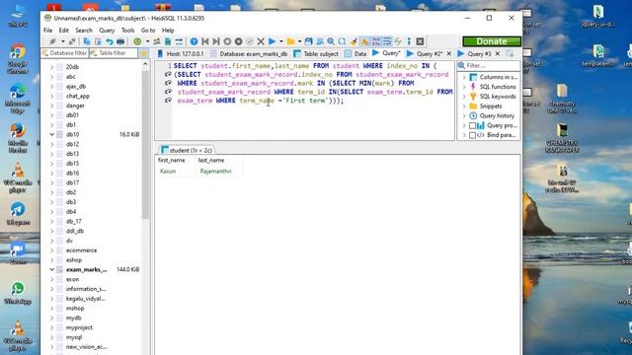Open the Edit menu
Screen dimensions: 632x355
coord(63,31)
